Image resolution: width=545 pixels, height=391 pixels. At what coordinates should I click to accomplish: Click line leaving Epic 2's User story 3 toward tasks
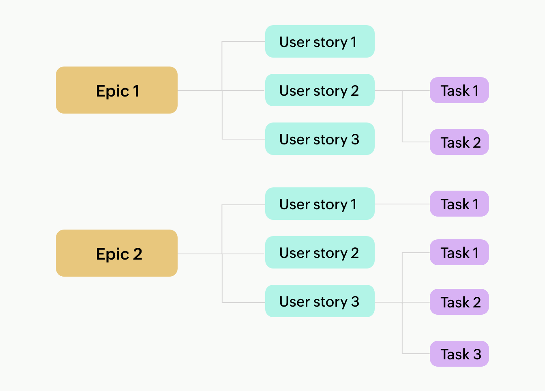pyautogui.click(x=388, y=302)
